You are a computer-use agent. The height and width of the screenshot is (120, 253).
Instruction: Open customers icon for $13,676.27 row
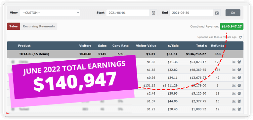click(x=239, y=78)
